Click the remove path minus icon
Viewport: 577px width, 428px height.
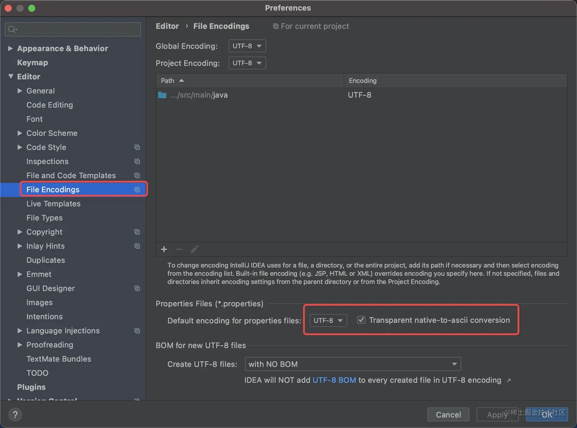tap(179, 249)
